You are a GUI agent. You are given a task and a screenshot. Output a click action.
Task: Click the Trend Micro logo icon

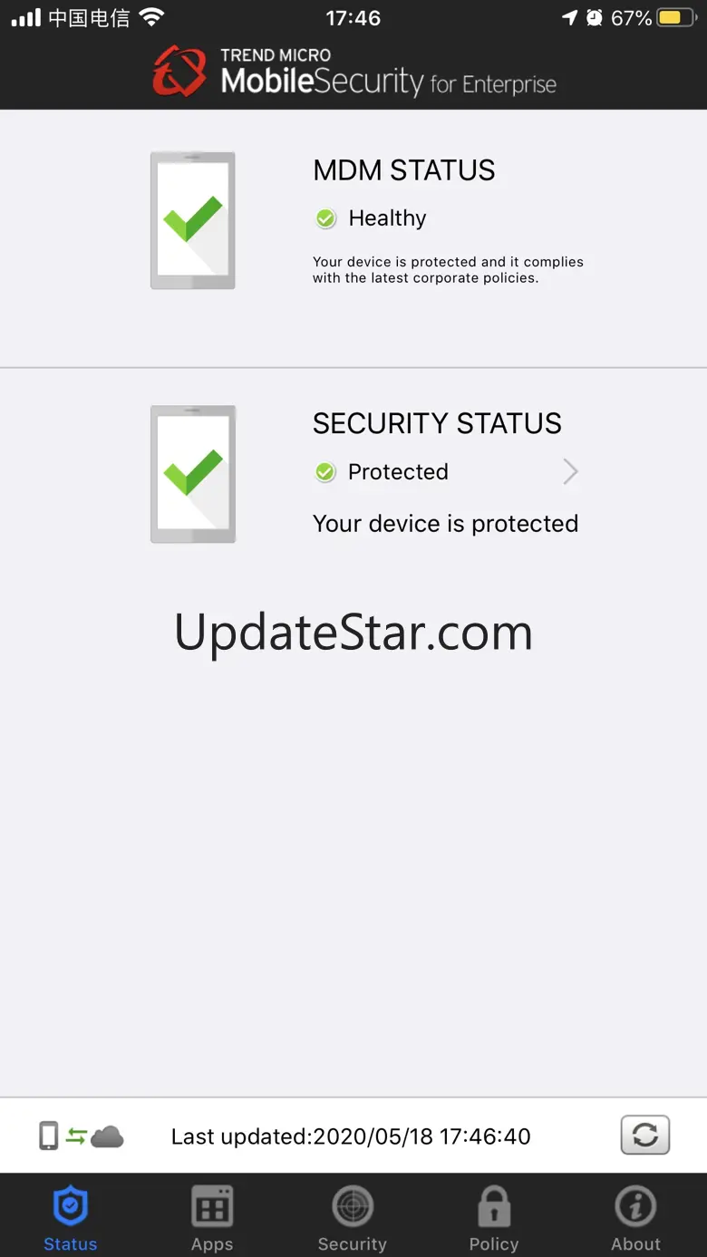[x=179, y=71]
